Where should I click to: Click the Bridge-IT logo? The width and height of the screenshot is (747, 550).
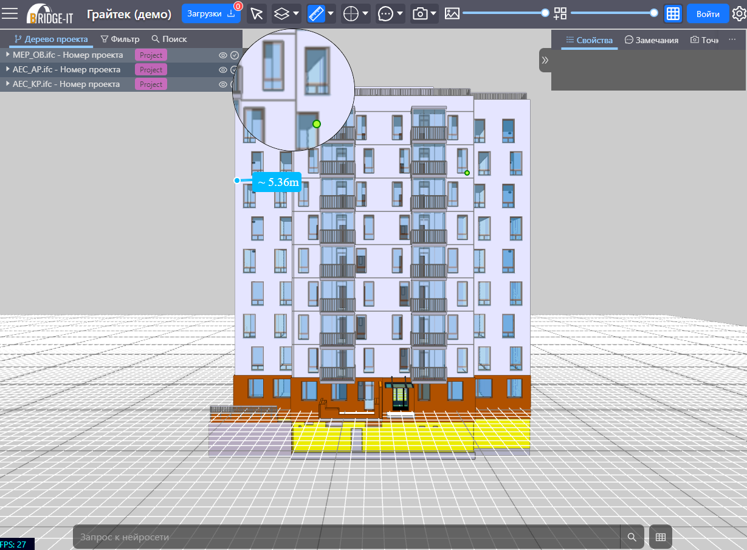[x=49, y=13]
